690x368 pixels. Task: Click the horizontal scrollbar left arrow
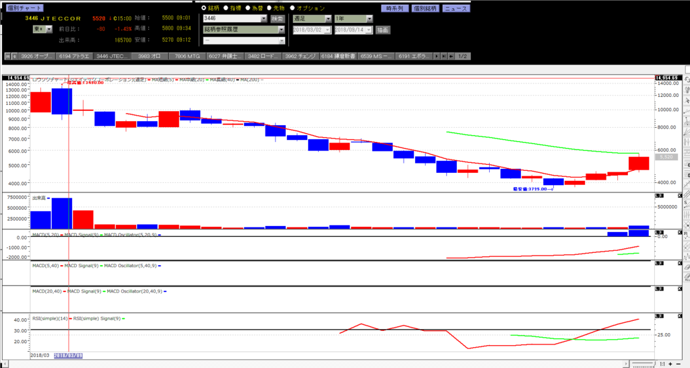tap(5, 364)
